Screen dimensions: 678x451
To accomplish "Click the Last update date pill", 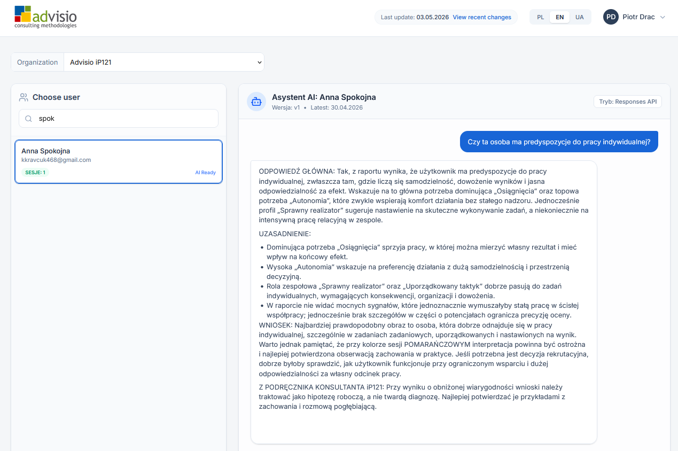I will (x=446, y=17).
